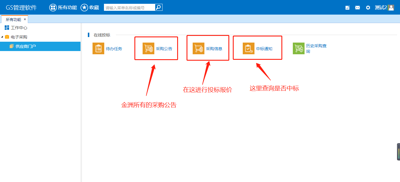Click the 收藏 header menu label
The image size is (400, 182).
coord(94,8)
